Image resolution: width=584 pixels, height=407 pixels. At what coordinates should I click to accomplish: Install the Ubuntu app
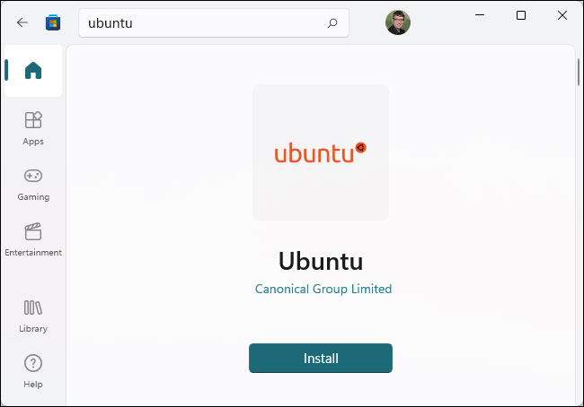(321, 358)
